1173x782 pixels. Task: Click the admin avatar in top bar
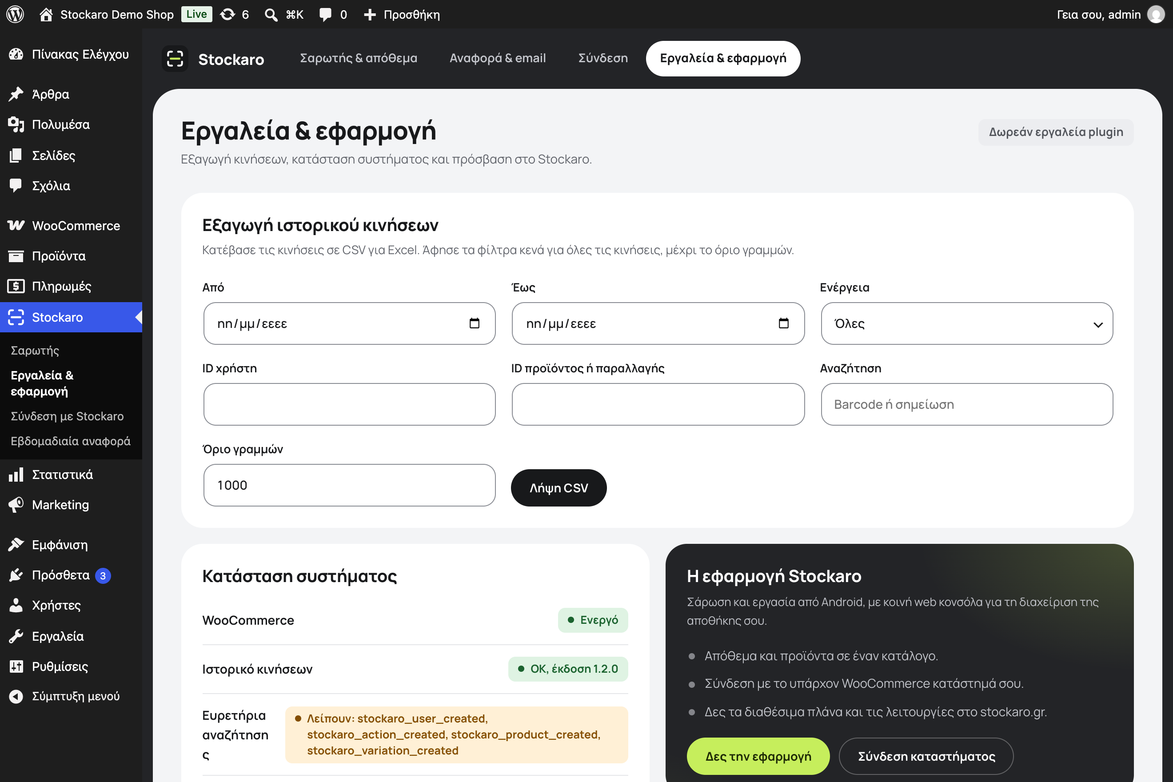click(x=1155, y=14)
